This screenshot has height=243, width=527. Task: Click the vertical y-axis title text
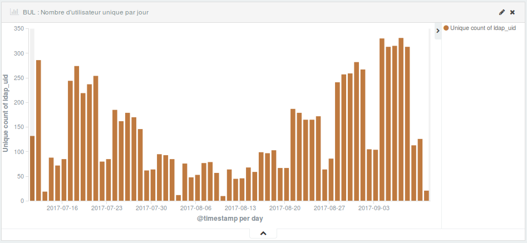click(6, 115)
